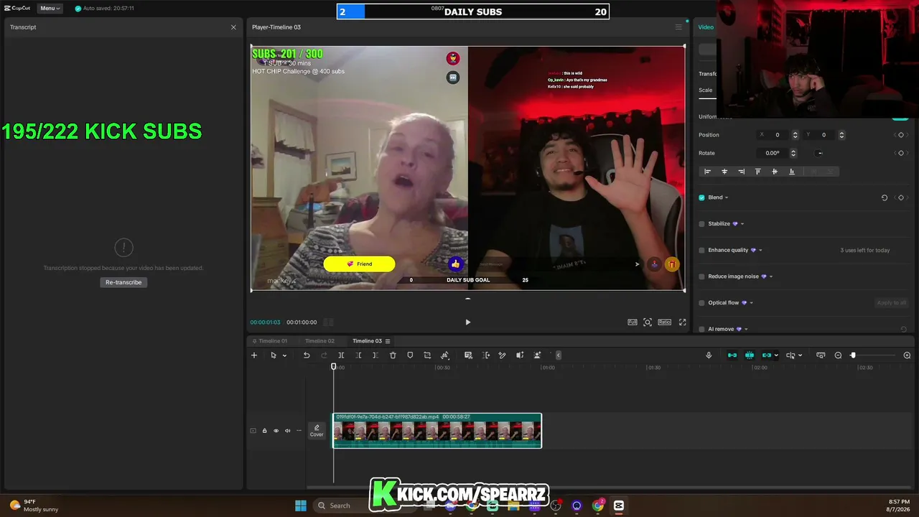Enable the Enhance quality checkbox
Image resolution: width=919 pixels, height=517 pixels.
point(702,250)
